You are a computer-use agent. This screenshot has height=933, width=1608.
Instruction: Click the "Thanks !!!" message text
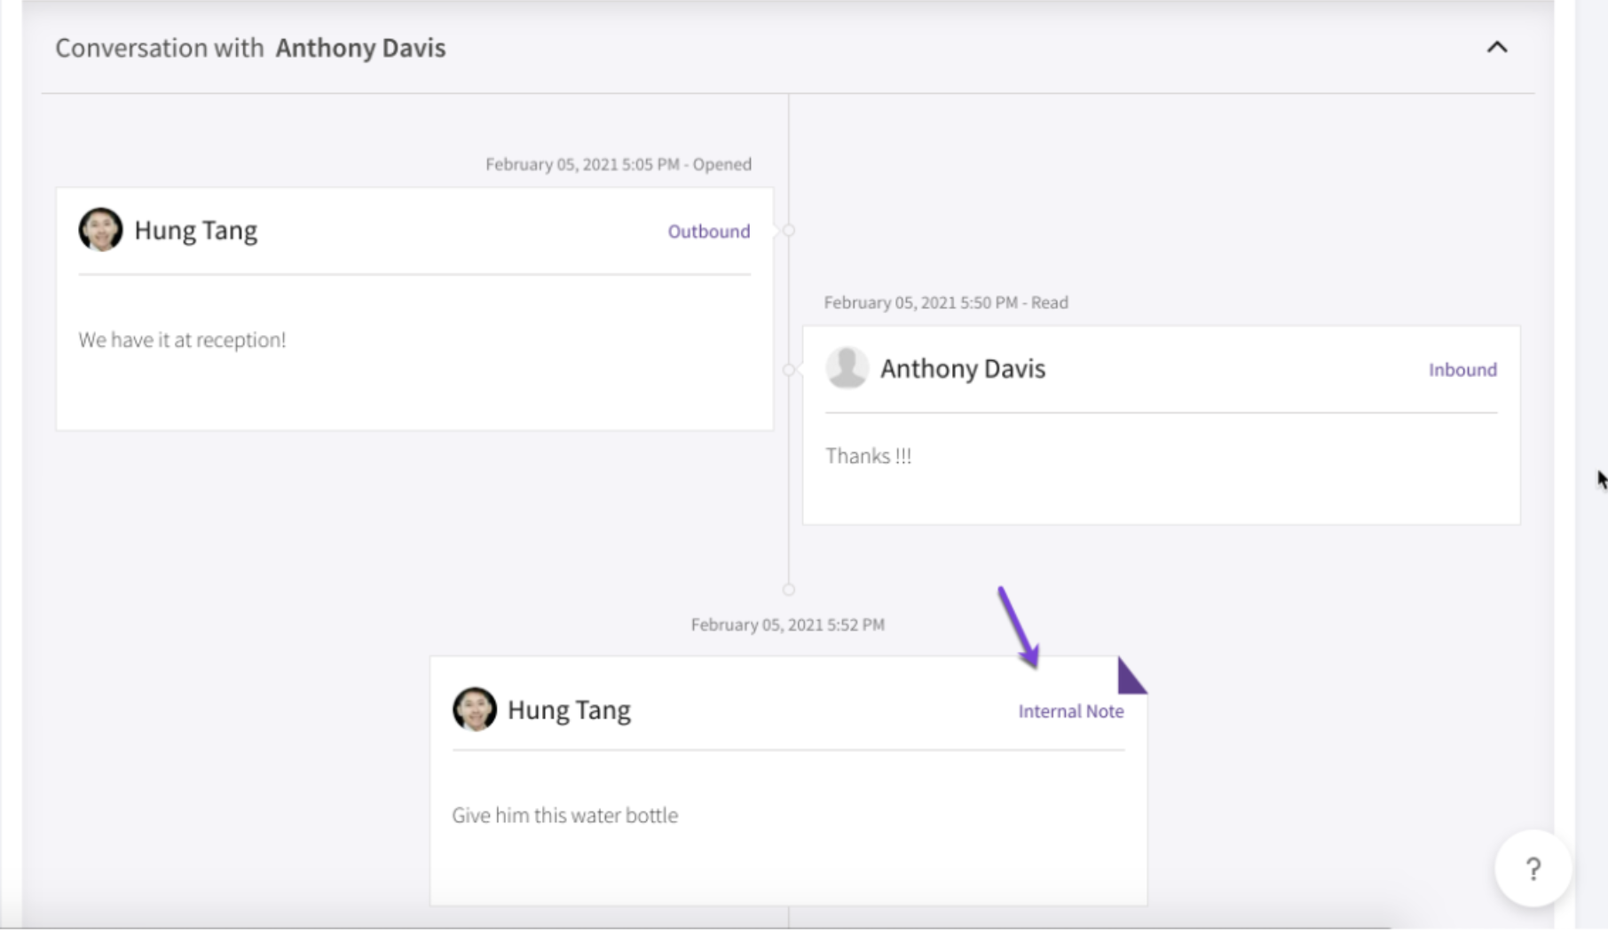868,456
